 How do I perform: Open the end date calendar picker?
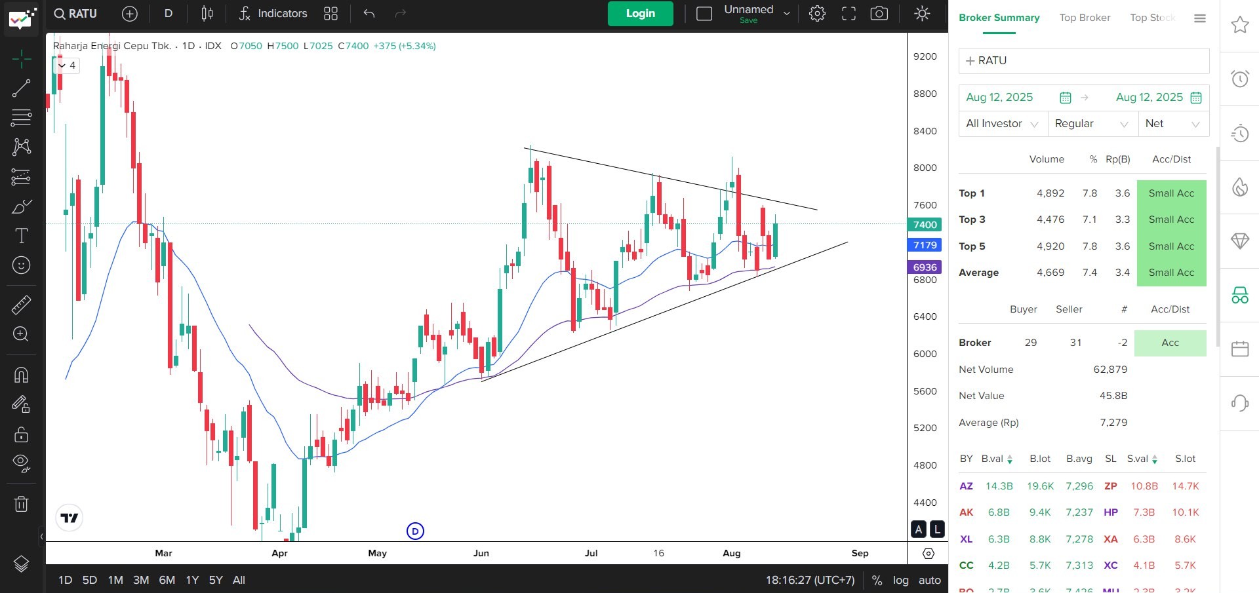point(1196,98)
